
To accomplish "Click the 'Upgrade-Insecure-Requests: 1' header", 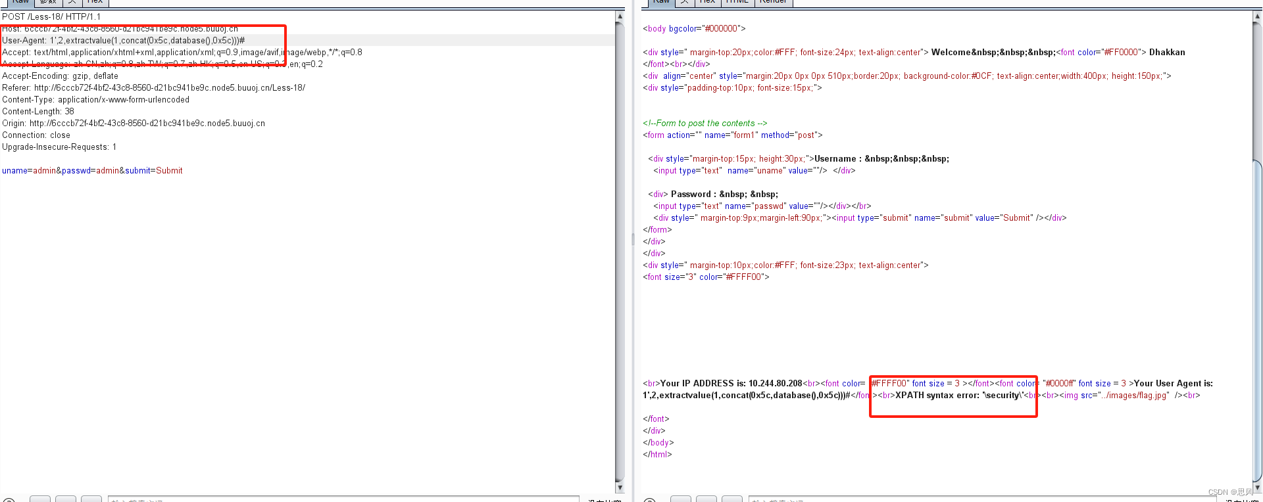I will 59,147.
